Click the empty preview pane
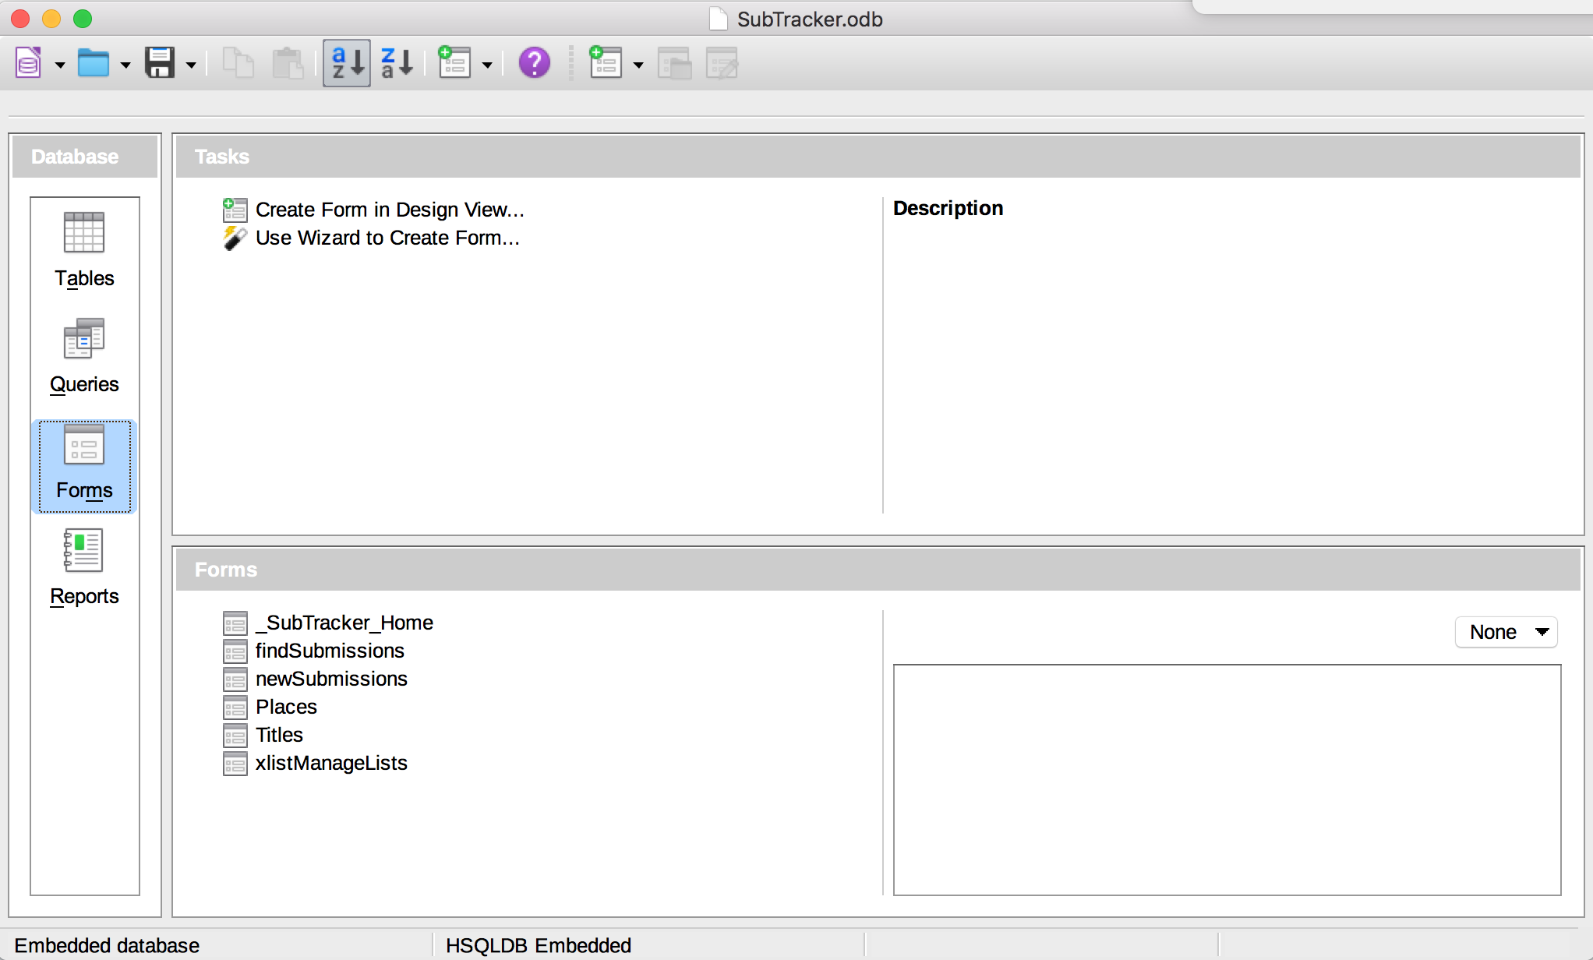 tap(1227, 779)
